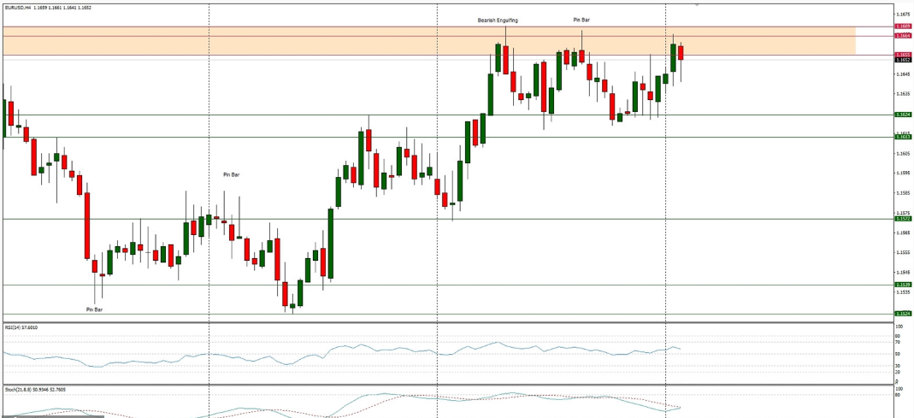Click the green 1.1572 level tag
This screenshot has height=418, width=914.
tap(903, 219)
